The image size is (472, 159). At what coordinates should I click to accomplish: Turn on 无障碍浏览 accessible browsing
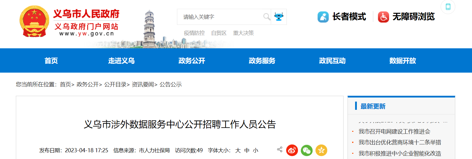point(406,17)
